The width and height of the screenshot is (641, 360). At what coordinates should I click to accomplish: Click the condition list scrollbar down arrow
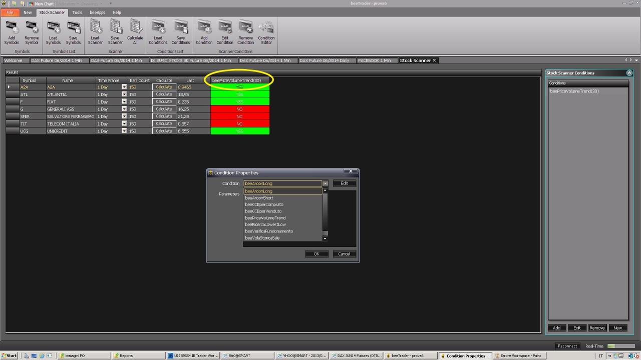[x=325, y=238]
